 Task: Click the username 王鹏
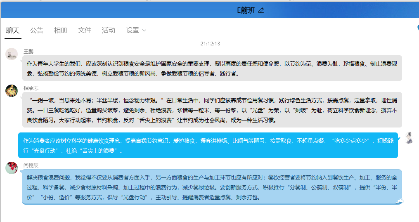28,51
